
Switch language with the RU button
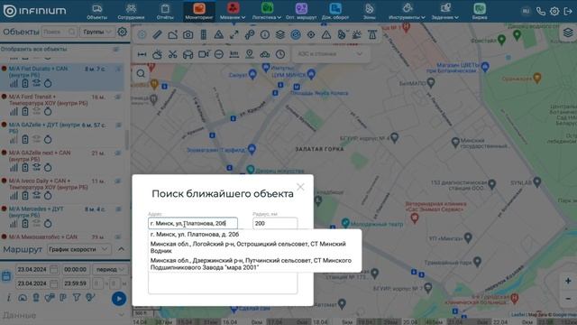click(x=526, y=12)
